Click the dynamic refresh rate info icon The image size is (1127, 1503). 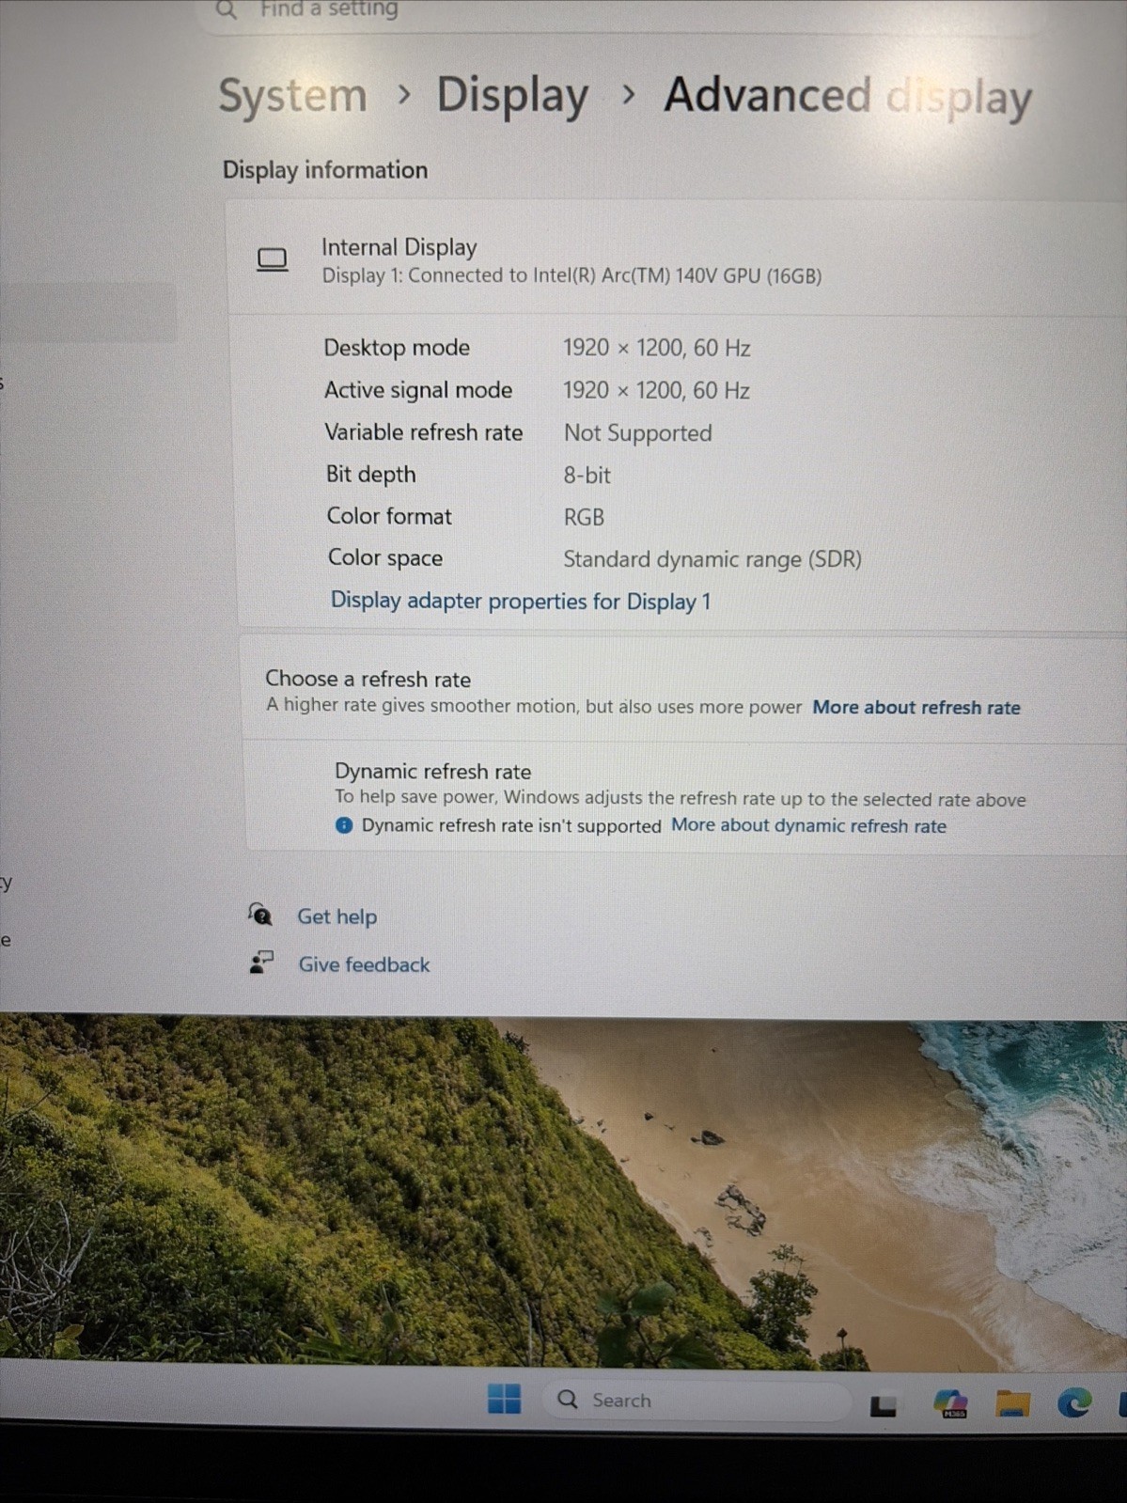pyautogui.click(x=344, y=825)
